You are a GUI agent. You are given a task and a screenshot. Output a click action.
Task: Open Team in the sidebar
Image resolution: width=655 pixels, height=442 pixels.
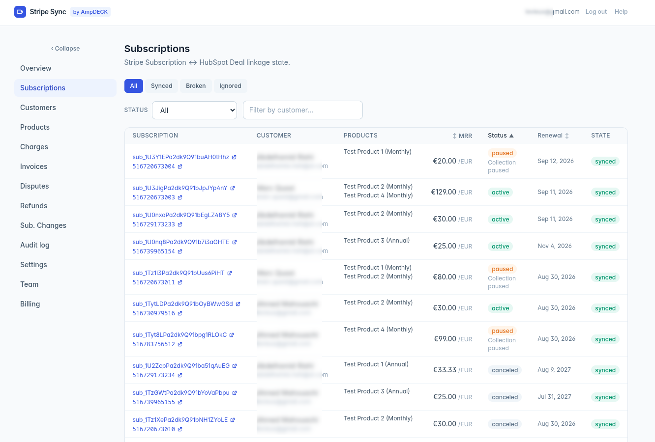pyautogui.click(x=65, y=284)
